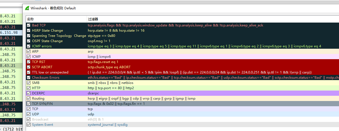Disable the HTTP rule checkbox
Image resolution: width=339 pixels, height=131 pixels.
point(28,88)
